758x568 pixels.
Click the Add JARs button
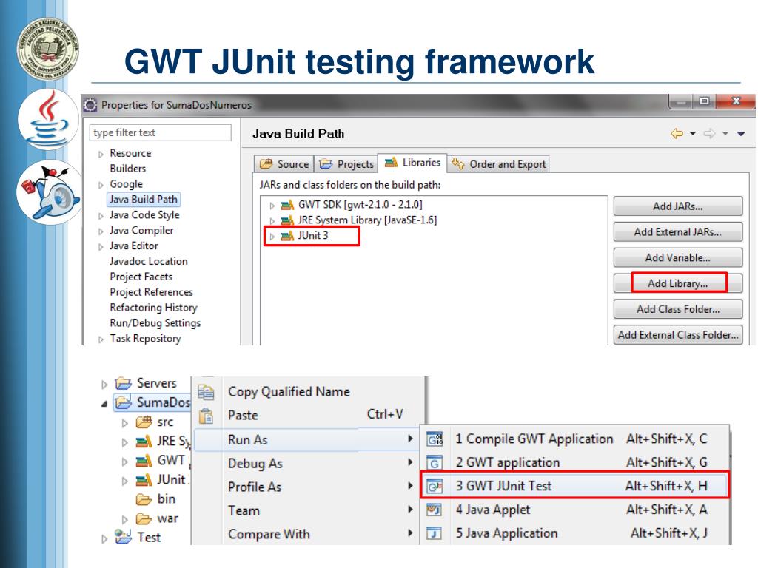(x=678, y=206)
